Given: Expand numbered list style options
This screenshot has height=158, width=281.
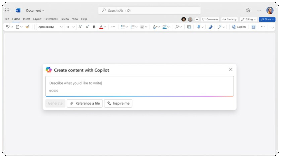Looking at the screenshot, I should pos(136,27).
